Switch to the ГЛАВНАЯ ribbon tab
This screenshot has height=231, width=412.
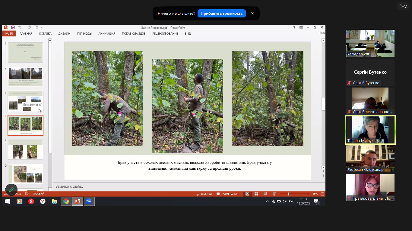point(26,34)
